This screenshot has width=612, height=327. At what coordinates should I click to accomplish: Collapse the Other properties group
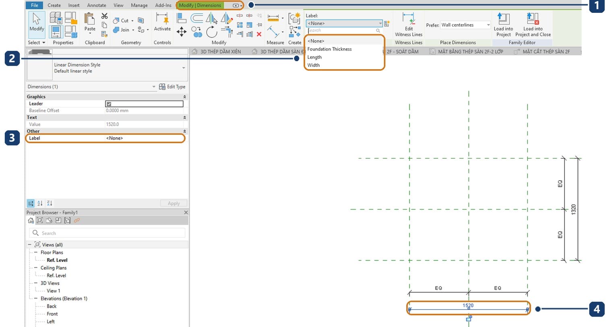point(184,132)
